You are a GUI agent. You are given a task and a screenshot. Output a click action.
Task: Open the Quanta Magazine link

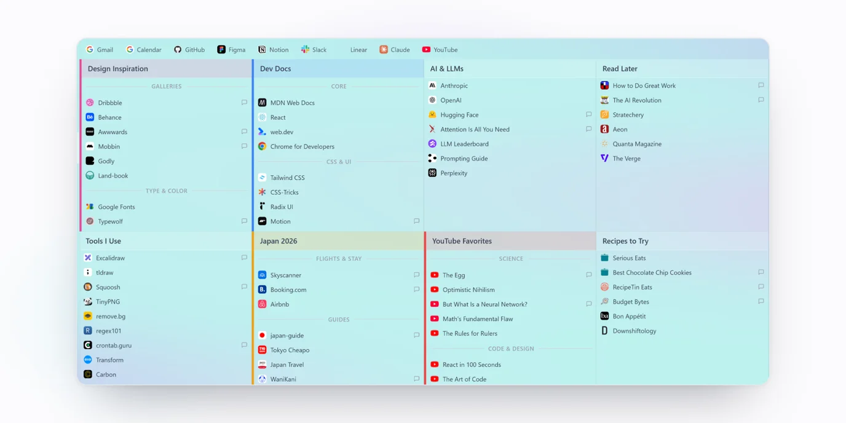[637, 144]
